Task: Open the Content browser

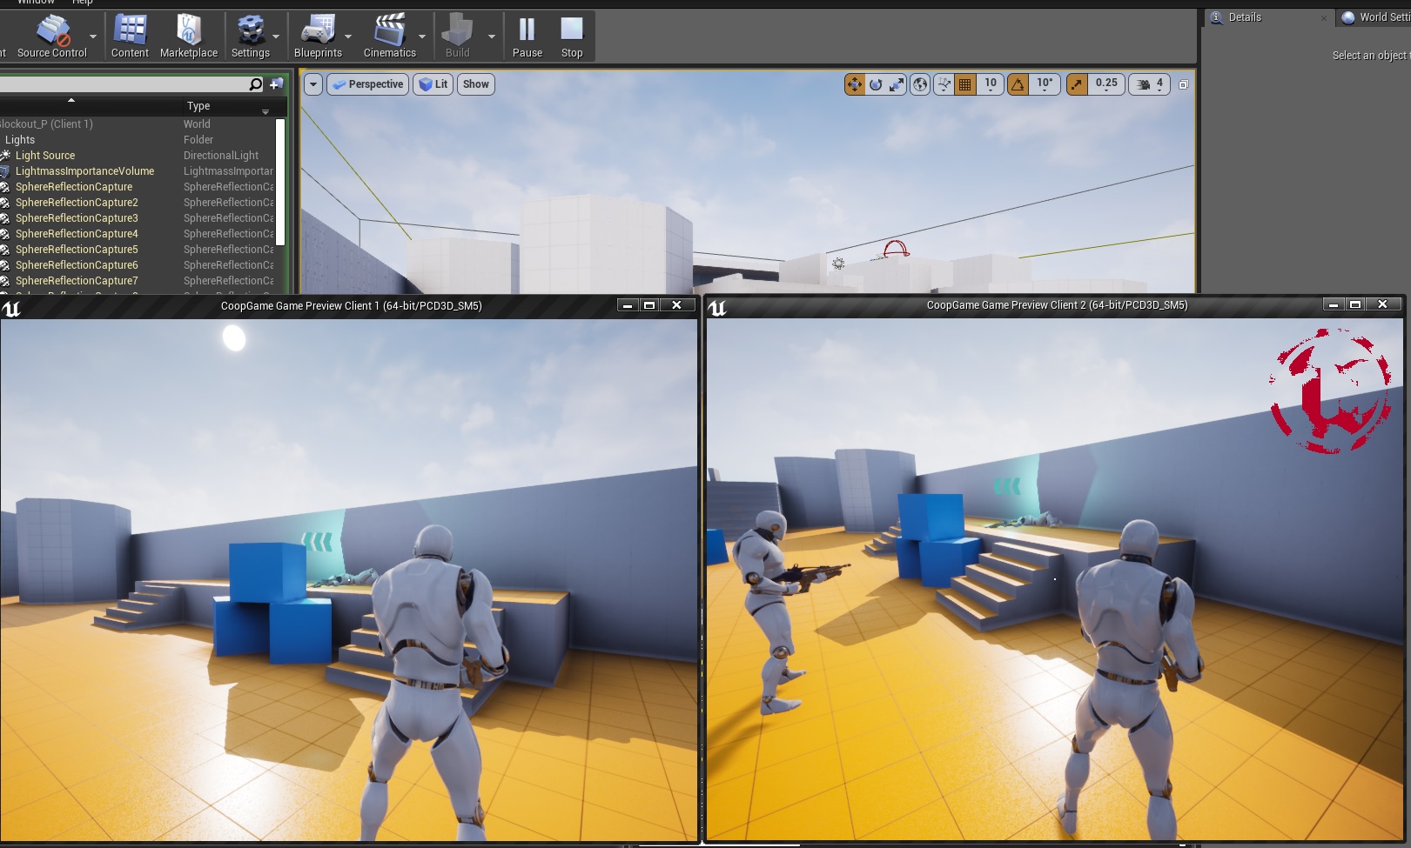Action: [130, 37]
